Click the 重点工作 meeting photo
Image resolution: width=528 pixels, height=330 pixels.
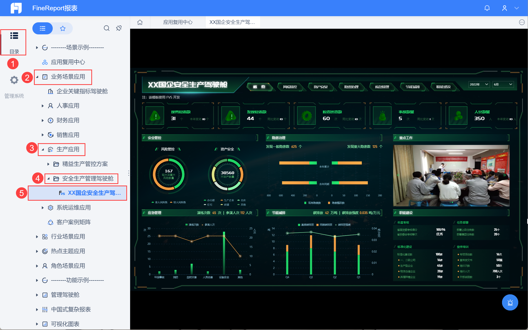tap(451, 176)
